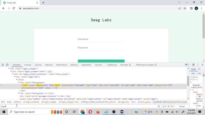Image resolution: width=205 pixels, height=115 pixels.
Task: Click the DevTools find input box
Action: [78, 106]
